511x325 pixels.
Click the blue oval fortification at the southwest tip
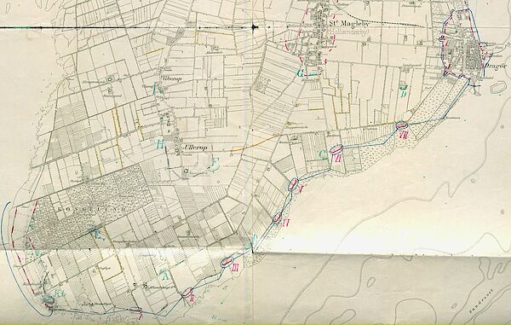49,299
